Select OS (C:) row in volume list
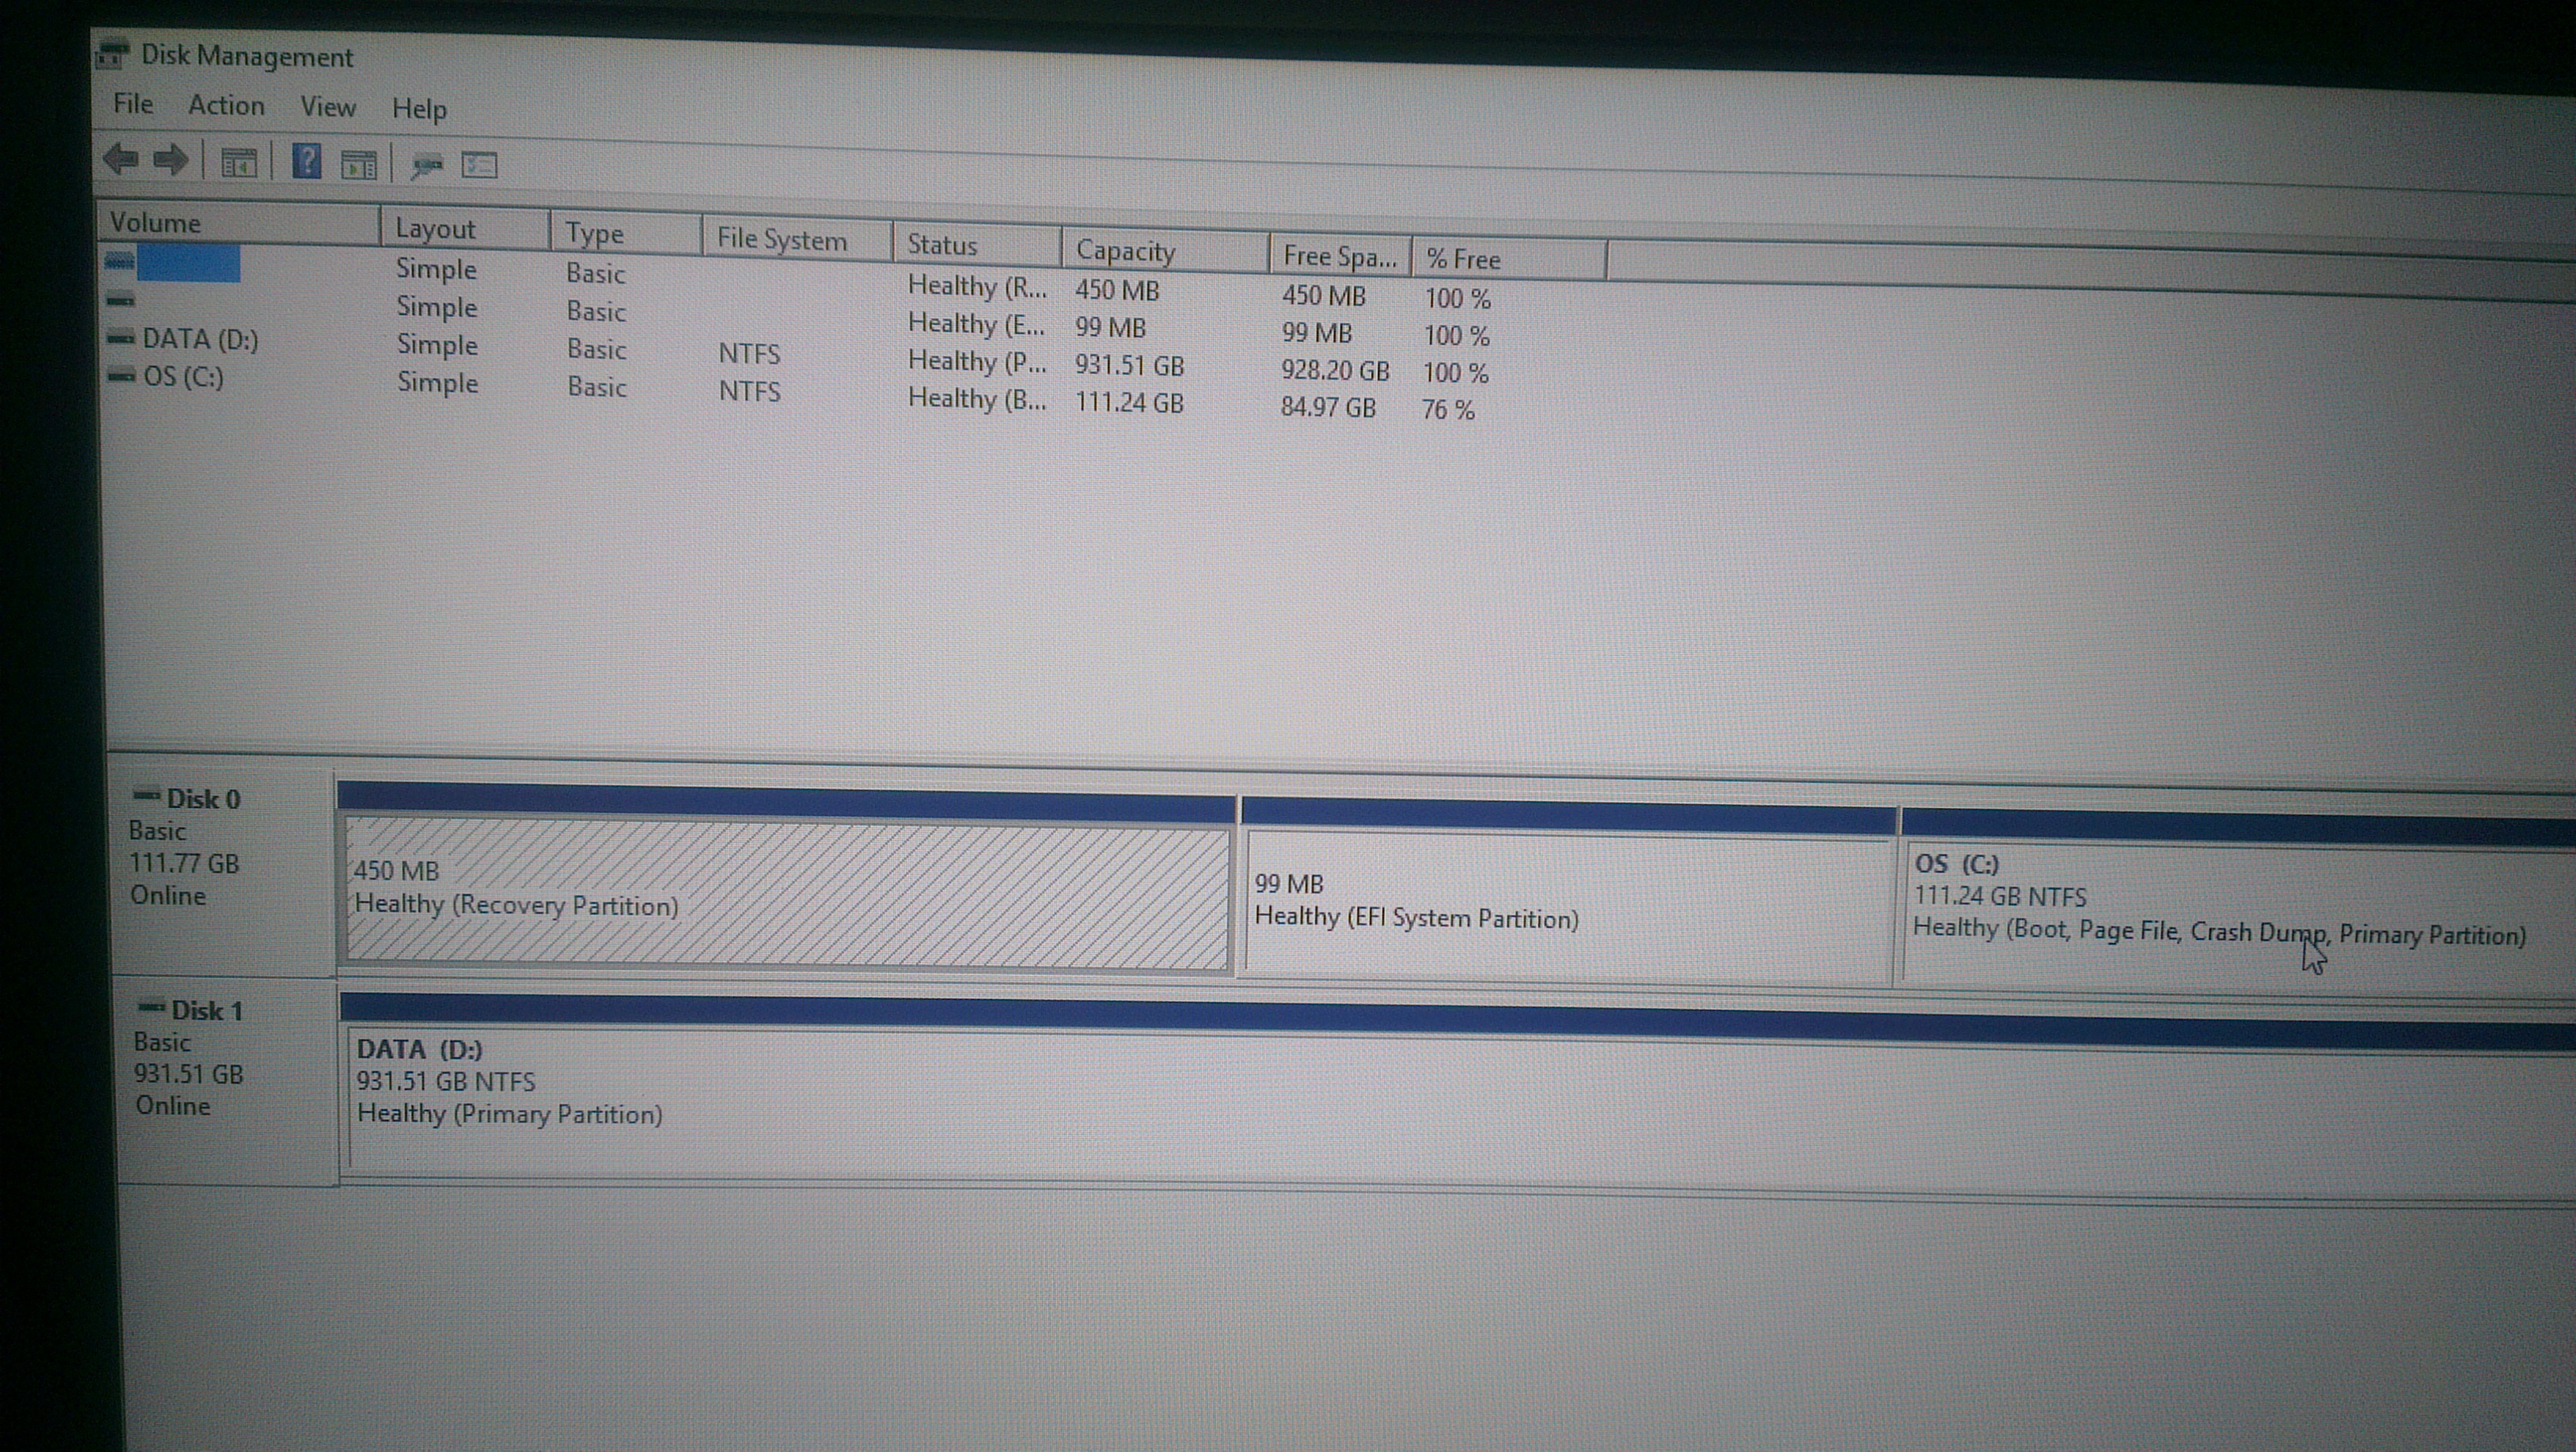Screen dimensions: 2576x1452 183,377
